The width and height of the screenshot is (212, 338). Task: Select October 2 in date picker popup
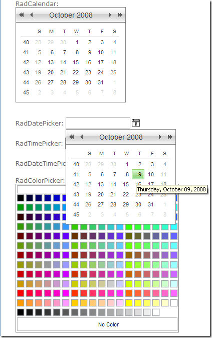coord(140,164)
